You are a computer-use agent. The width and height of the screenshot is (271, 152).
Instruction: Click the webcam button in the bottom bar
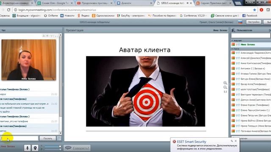(x=35, y=148)
